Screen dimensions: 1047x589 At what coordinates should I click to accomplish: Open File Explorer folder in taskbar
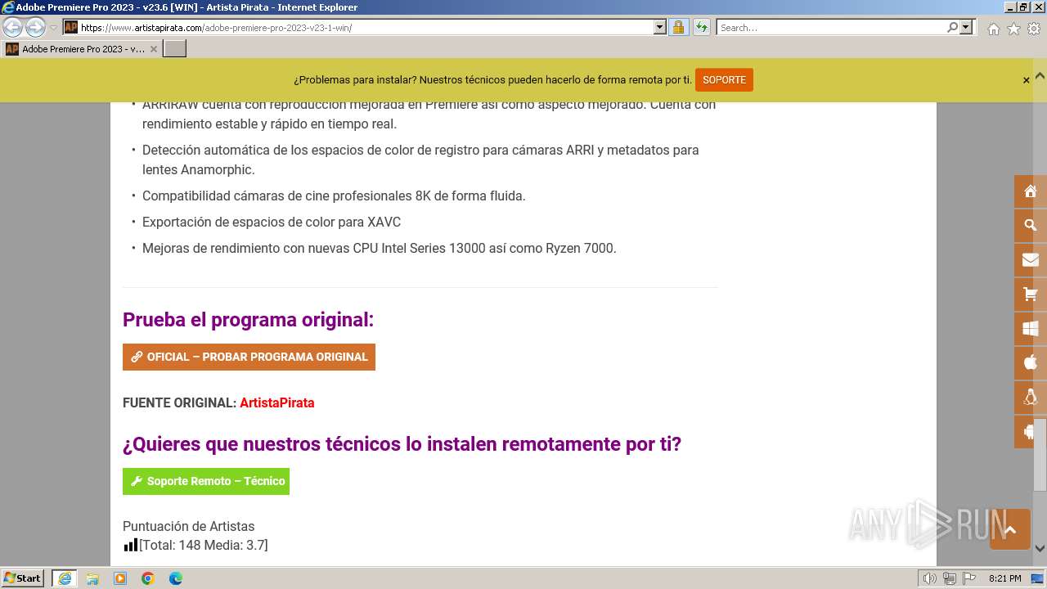92,578
